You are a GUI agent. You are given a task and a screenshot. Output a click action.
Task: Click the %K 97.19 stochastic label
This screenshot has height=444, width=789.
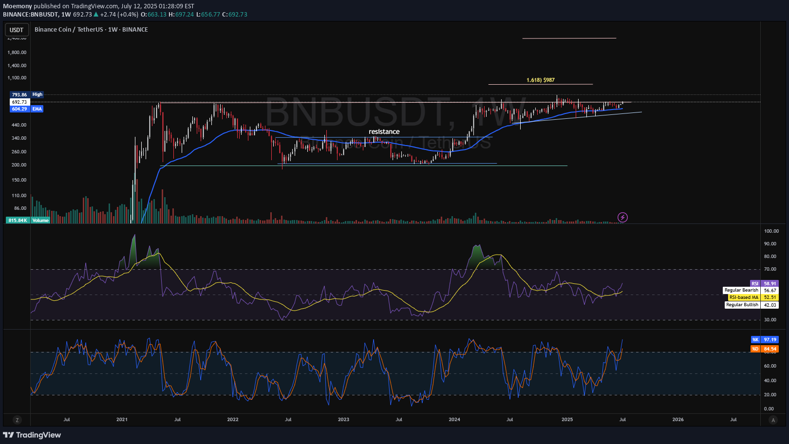(765, 340)
